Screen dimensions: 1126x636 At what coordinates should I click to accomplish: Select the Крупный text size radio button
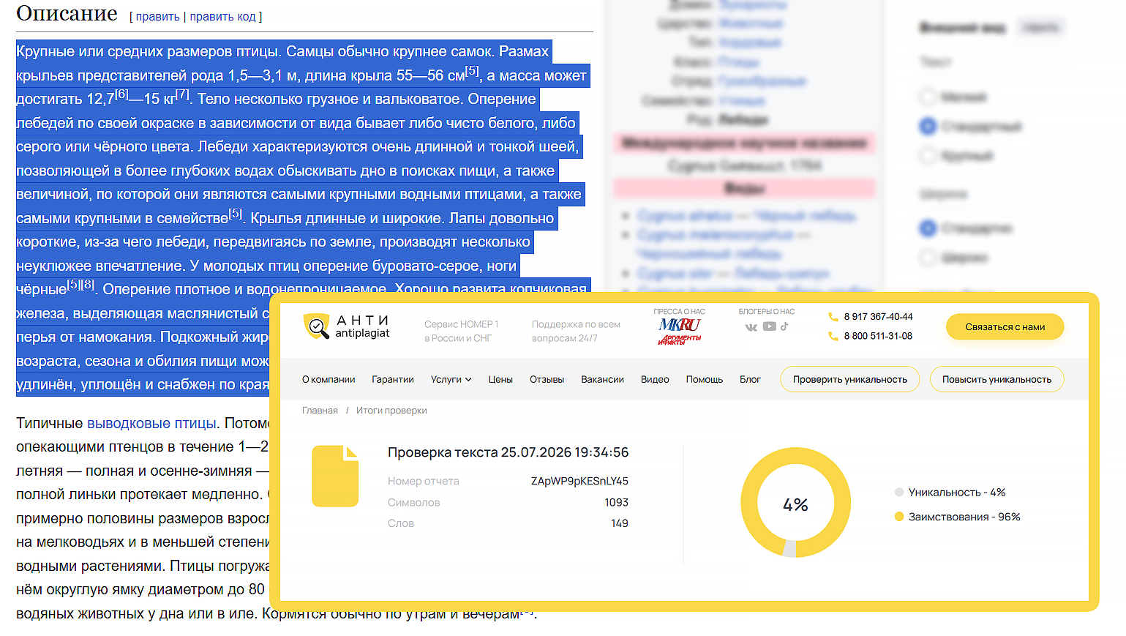pyautogui.click(x=928, y=155)
